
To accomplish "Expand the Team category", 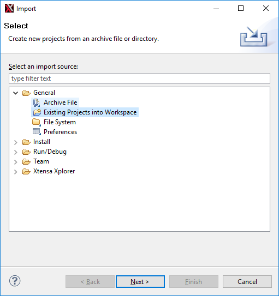I will coord(16,162).
